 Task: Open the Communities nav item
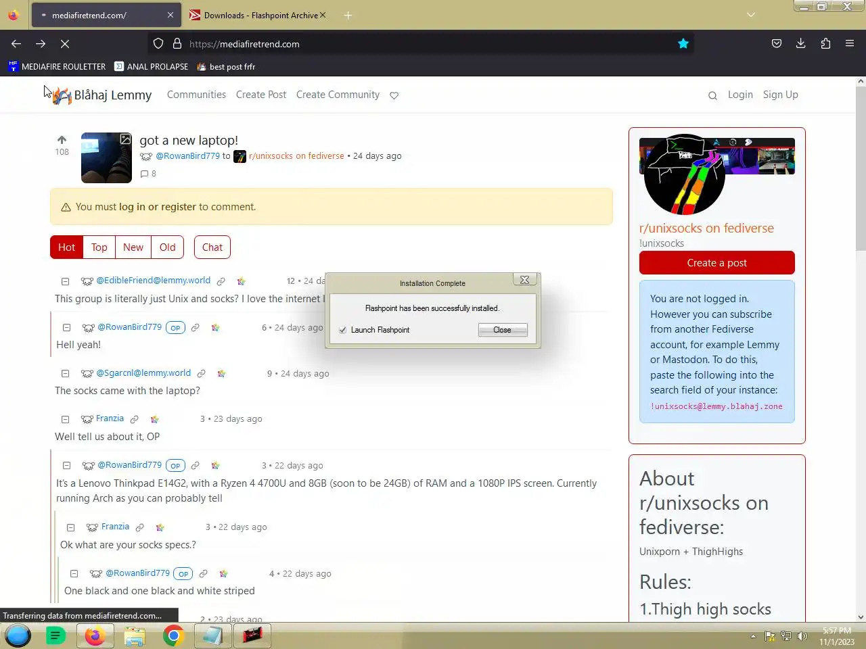[x=197, y=95]
